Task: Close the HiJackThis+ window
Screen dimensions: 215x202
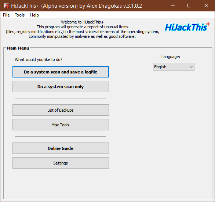Action: tap(206, 6)
